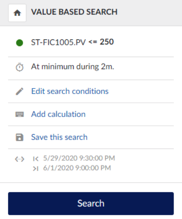Click the VALUE BASED SEARCH header title

tap(74, 12)
